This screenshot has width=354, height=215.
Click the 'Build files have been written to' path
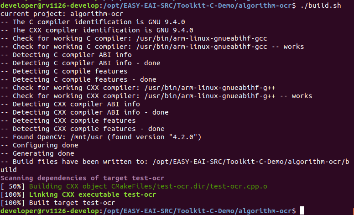(251, 162)
